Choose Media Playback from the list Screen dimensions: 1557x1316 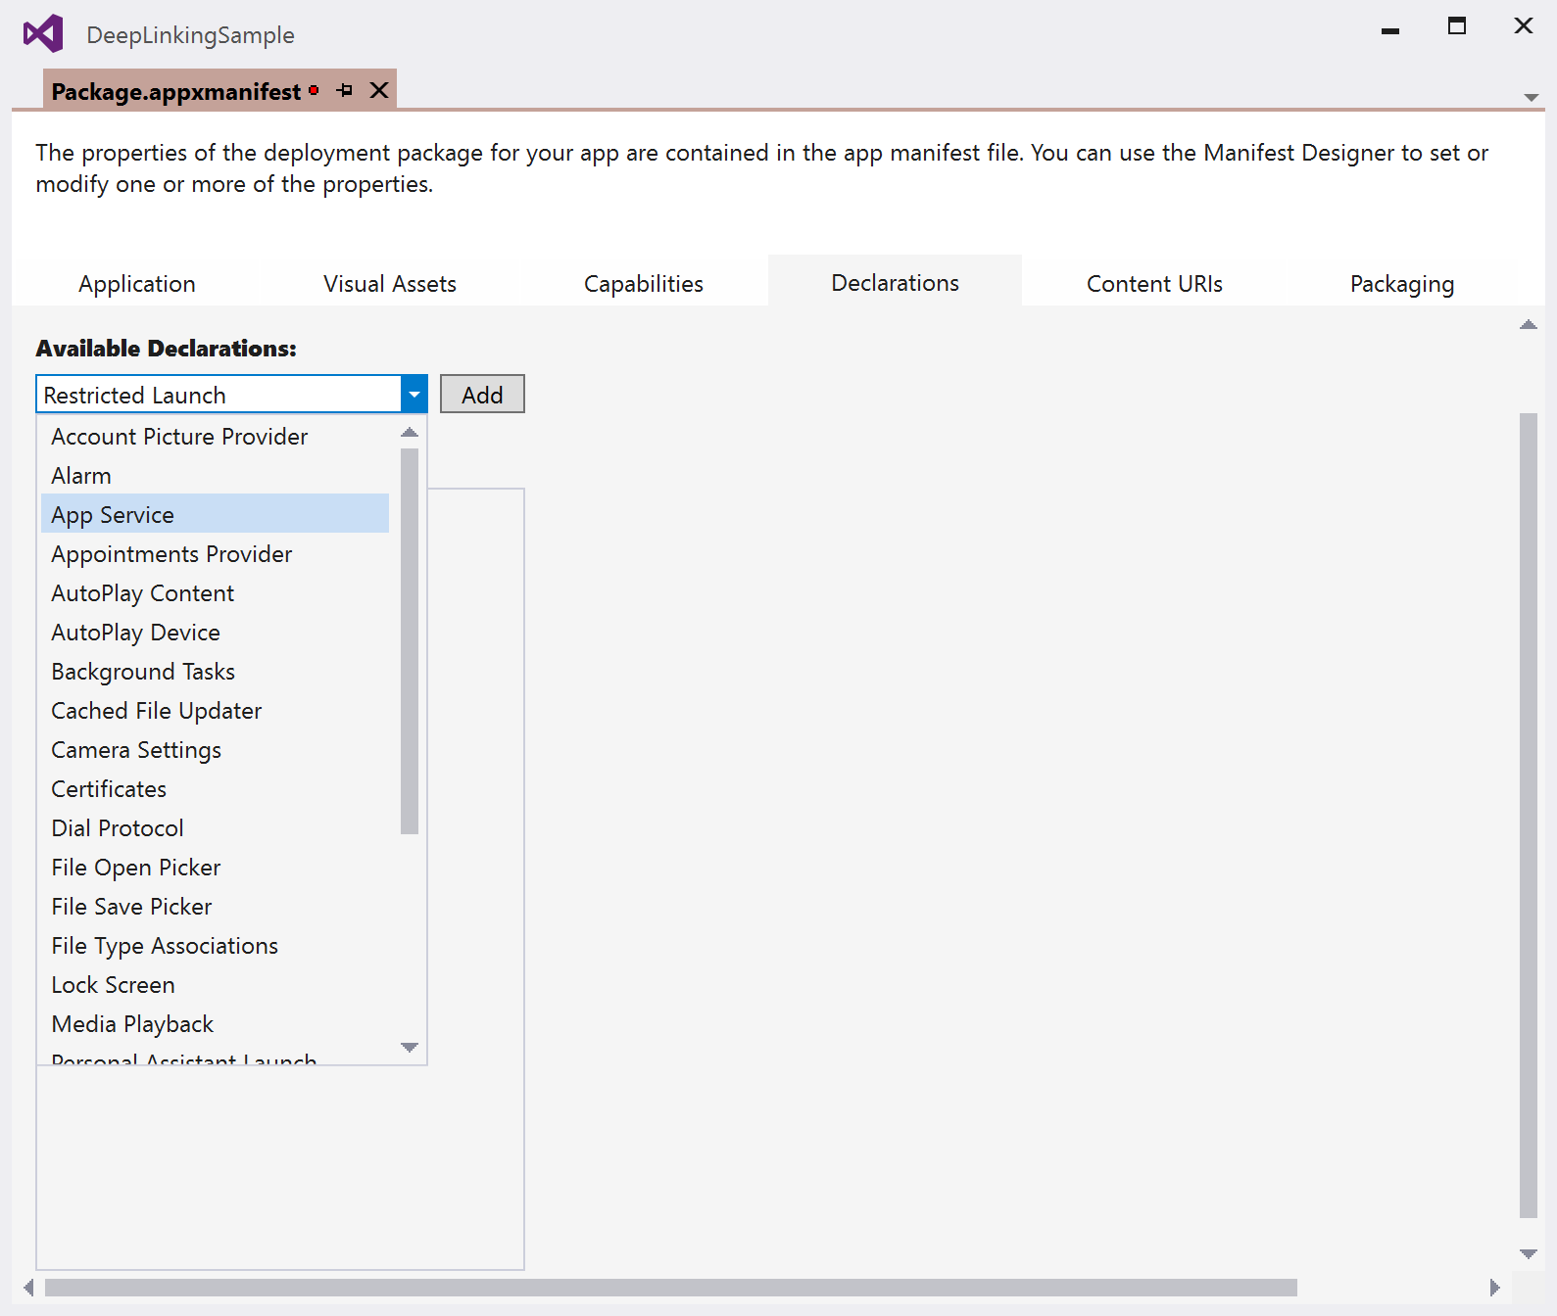(216, 1024)
